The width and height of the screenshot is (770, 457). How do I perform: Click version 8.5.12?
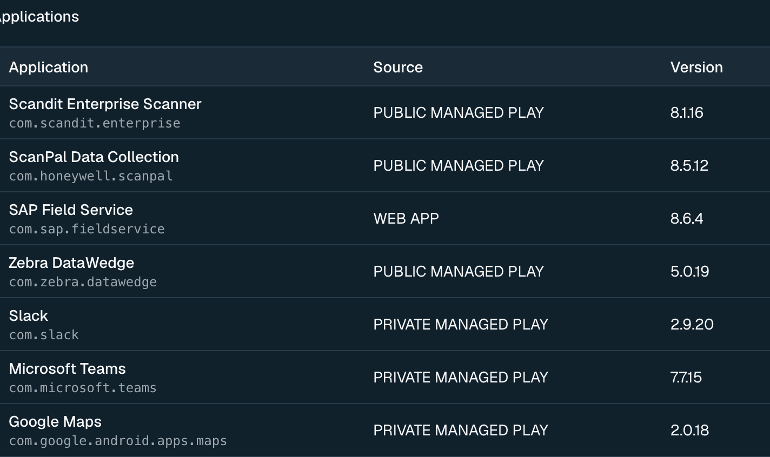689,165
